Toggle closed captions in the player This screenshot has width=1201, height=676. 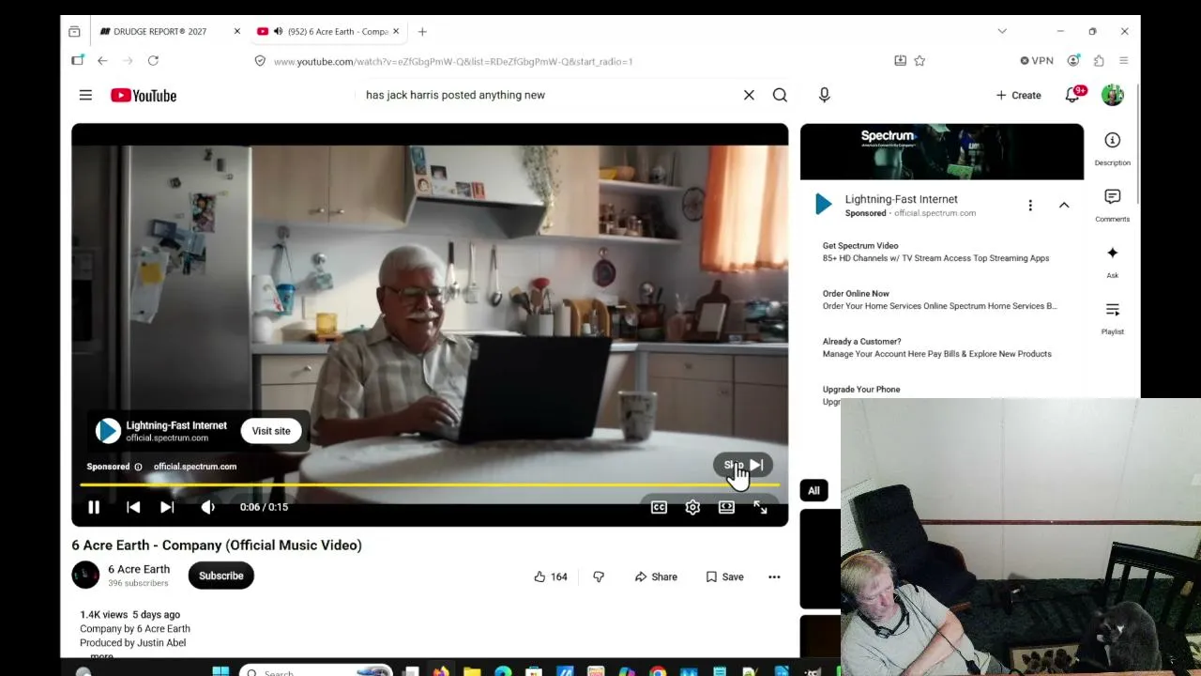659,507
